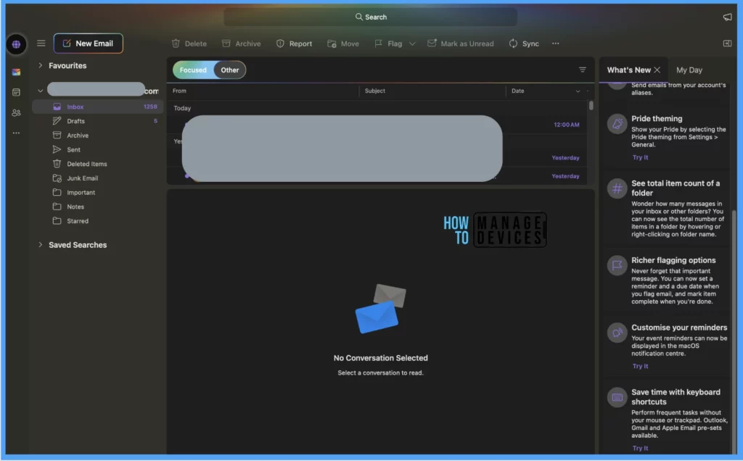Click Try It under Pride theming

coord(640,157)
